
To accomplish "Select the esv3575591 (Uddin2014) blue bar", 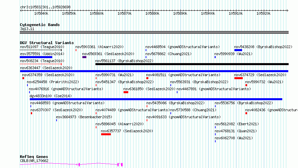I will [x=36, y=57].
